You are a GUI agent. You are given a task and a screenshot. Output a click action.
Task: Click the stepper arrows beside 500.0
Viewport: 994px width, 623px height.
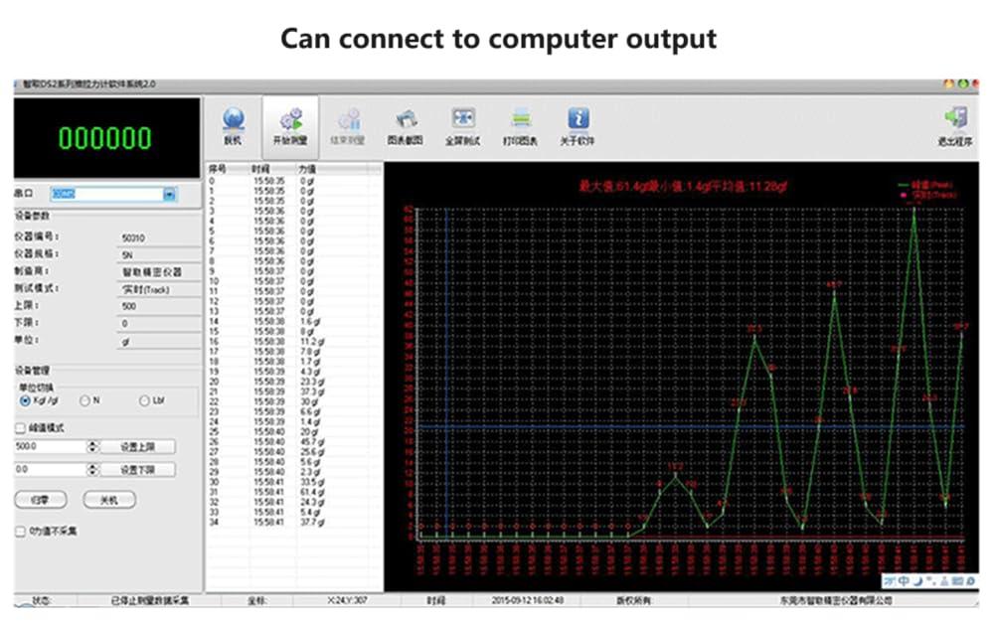click(91, 447)
